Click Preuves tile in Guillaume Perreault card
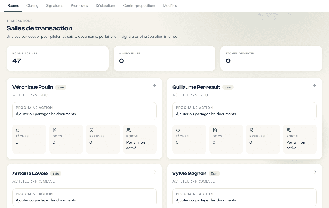 (263, 139)
